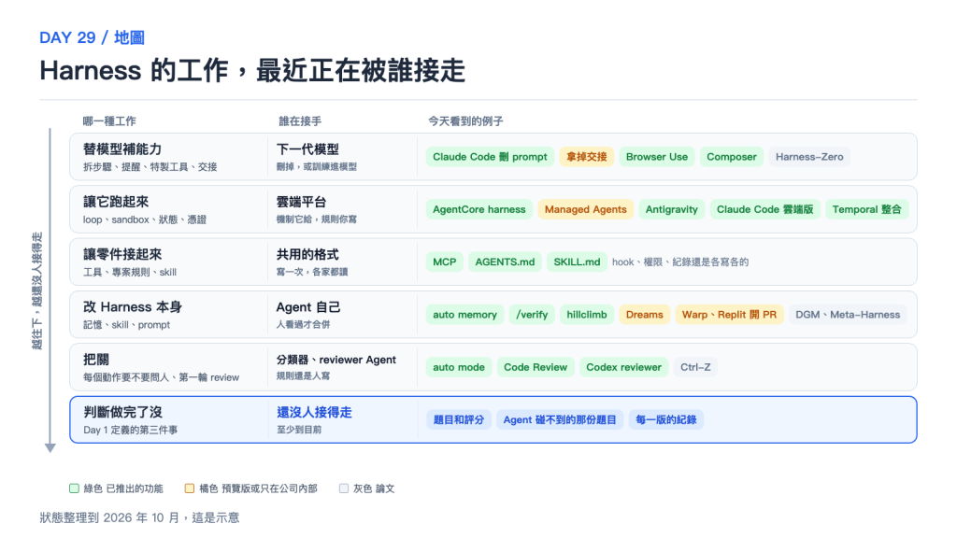This screenshot has width=957, height=538.
Task: Click the subtitle 'Day 1 定義的第三件事'
Action: [x=131, y=430]
